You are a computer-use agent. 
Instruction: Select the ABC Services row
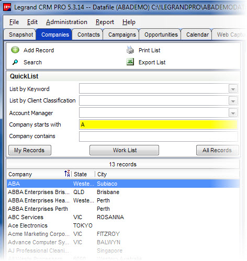[123, 217]
